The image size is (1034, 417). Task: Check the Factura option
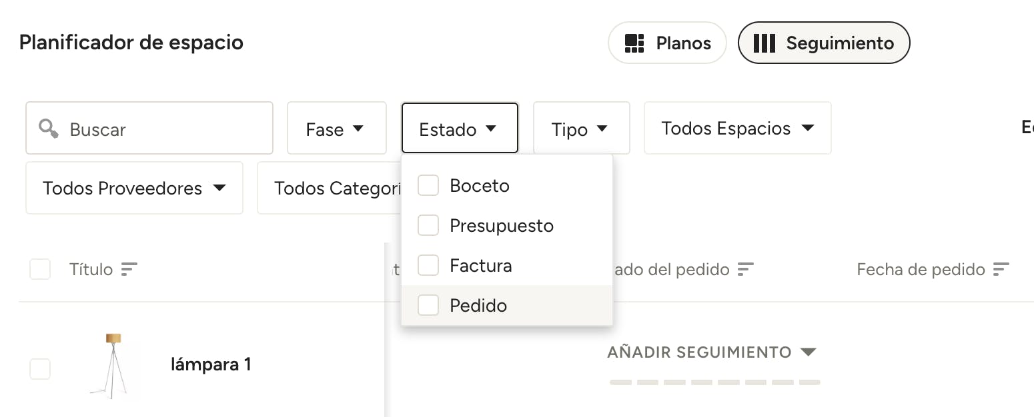[428, 265]
